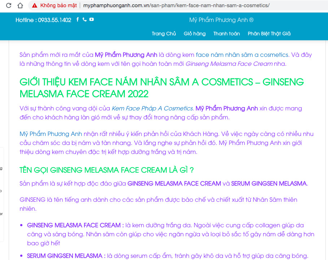The image size is (328, 260).
Task: Click heading 'GIỚI THIỆU KEM FACE NÁM NHÂN SÂM'
Action: point(162,88)
